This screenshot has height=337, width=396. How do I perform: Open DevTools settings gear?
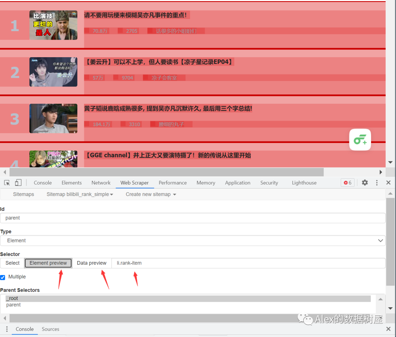(x=365, y=183)
